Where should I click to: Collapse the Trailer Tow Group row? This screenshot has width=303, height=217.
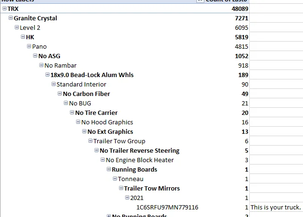pos(90,141)
